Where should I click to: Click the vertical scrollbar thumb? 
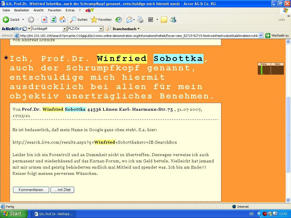click(x=288, y=135)
